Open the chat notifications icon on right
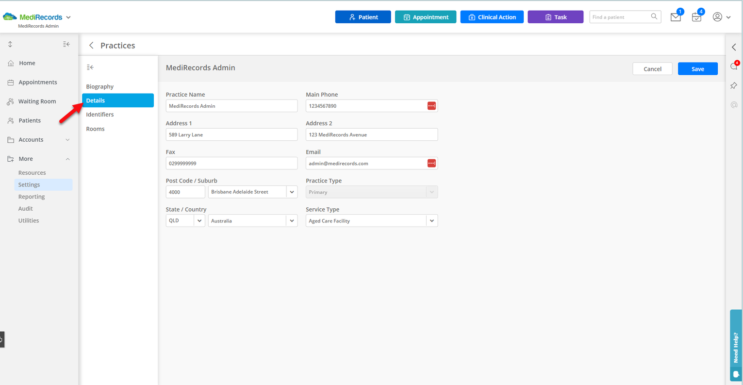This screenshot has height=385, width=743. click(x=734, y=67)
